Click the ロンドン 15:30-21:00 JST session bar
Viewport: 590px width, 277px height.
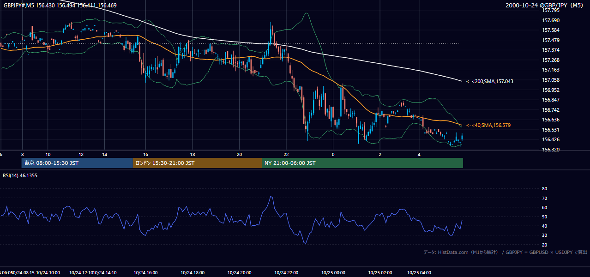[x=197, y=163]
